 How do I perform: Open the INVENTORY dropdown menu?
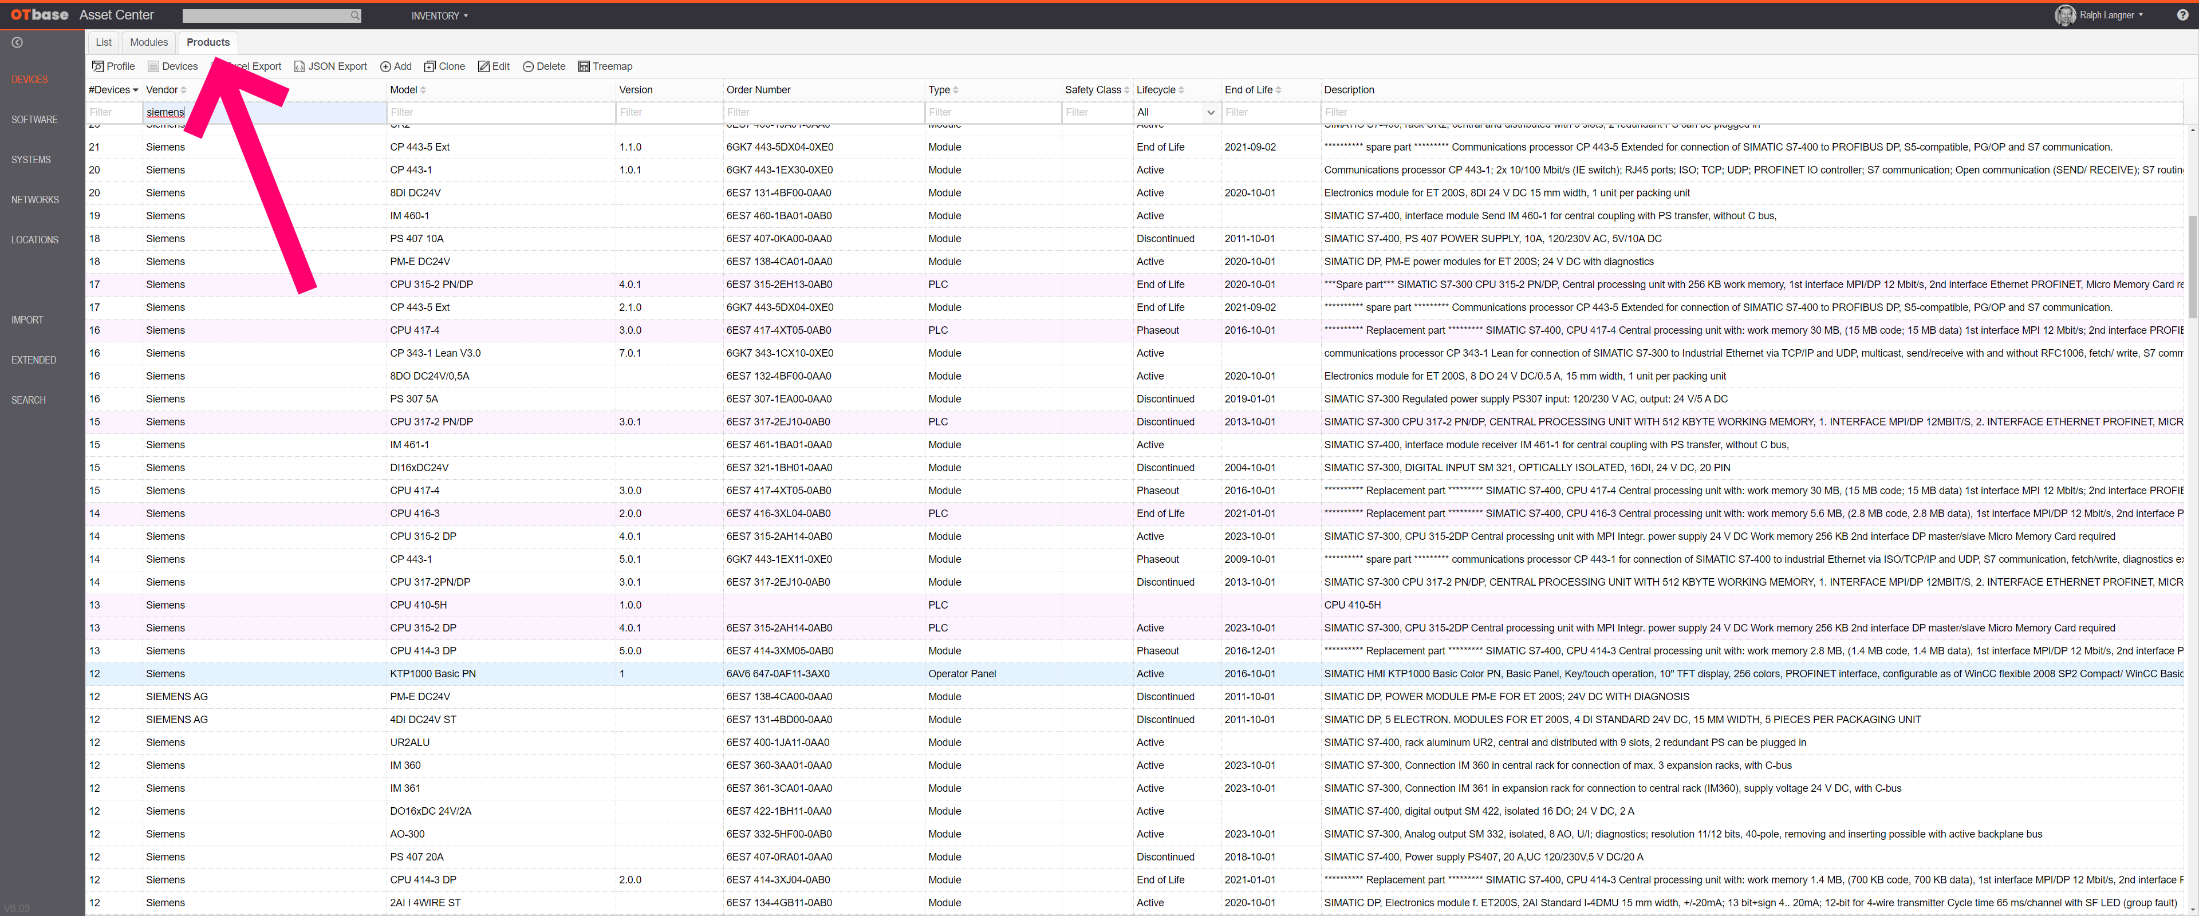pos(440,15)
